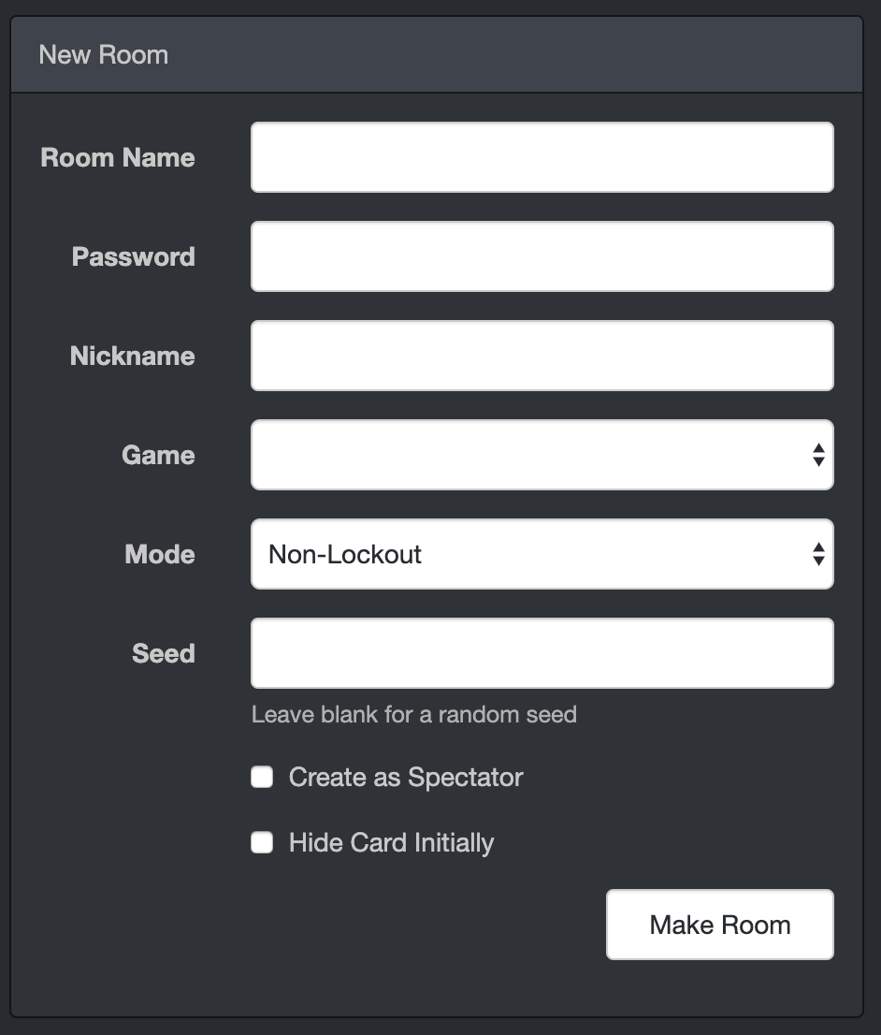Image resolution: width=881 pixels, height=1035 pixels.
Task: Click the up-down arrows on Game select
Action: pyautogui.click(x=818, y=455)
